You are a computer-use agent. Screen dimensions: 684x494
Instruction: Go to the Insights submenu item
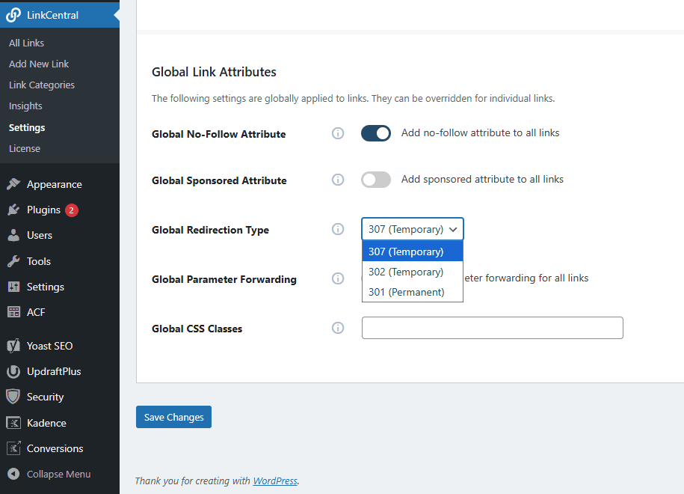25,106
